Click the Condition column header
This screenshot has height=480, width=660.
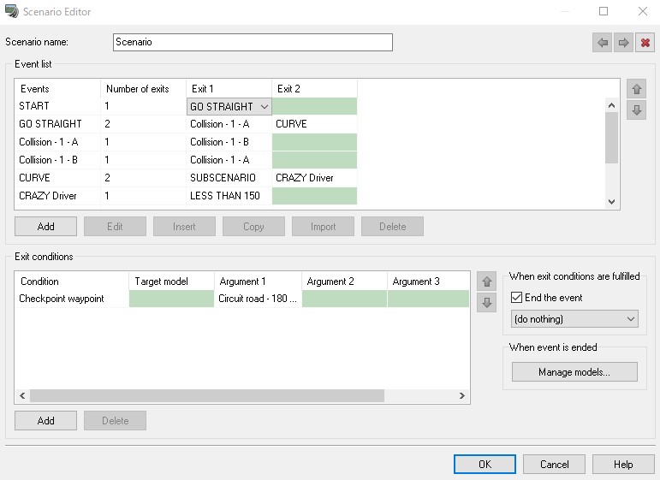pos(72,281)
